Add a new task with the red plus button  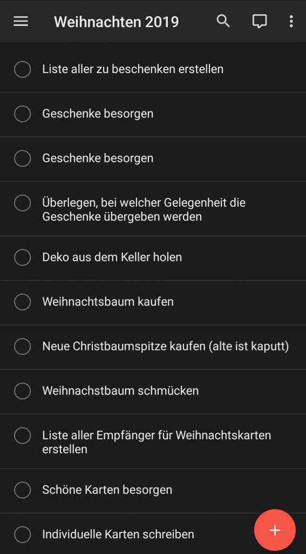[275, 530]
